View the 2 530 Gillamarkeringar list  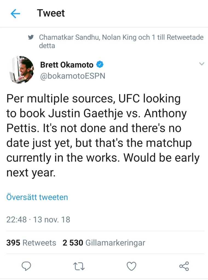pos(104,243)
